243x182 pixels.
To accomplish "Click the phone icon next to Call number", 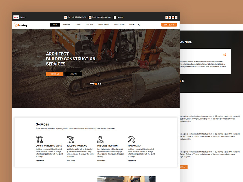I will tap(66, 17).
